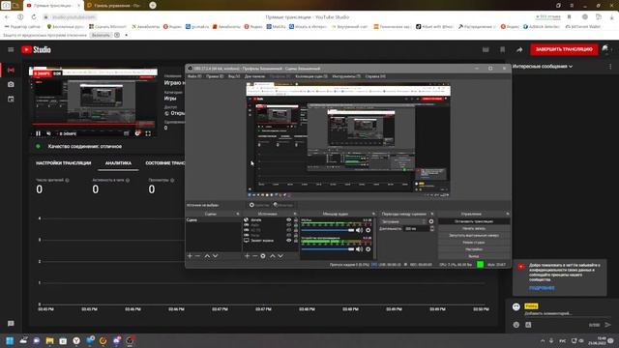This screenshot has height=348, width=619.
Task: Open the Edit menu in OBS
Action: click(x=215, y=76)
